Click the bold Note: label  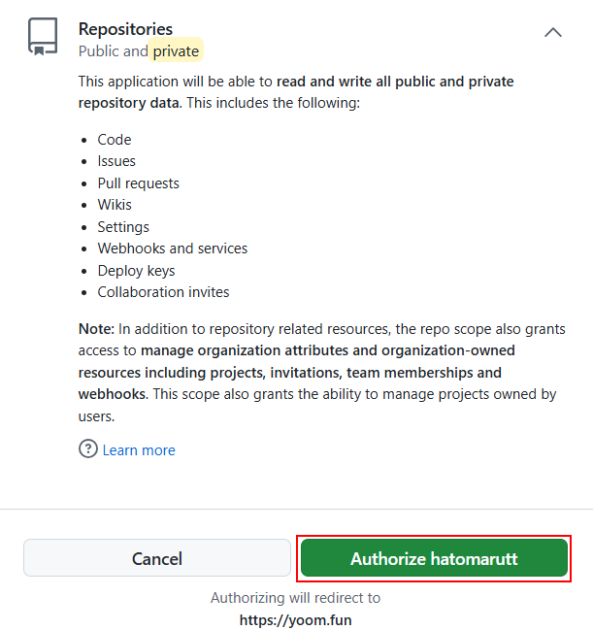[96, 329]
